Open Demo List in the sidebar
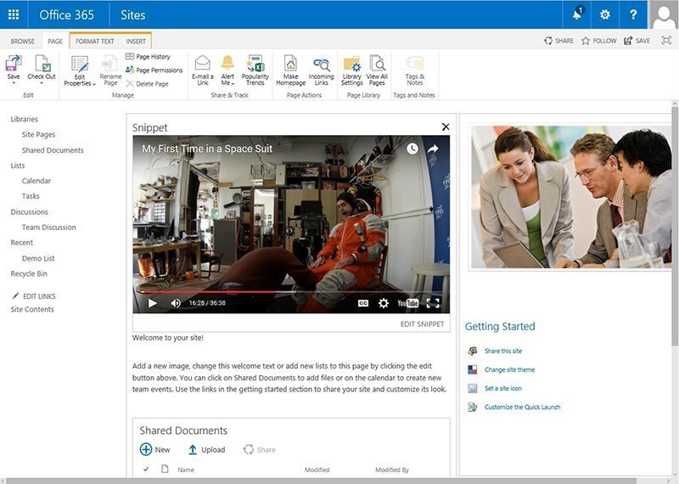 tap(38, 258)
